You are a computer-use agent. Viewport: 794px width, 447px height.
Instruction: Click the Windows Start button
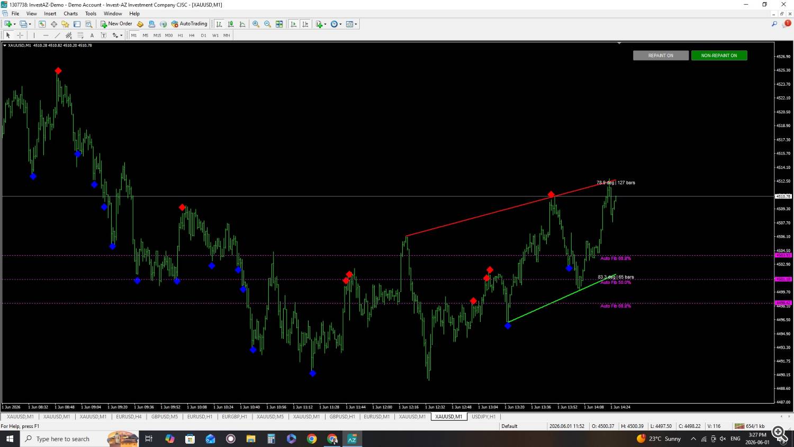click(10, 439)
